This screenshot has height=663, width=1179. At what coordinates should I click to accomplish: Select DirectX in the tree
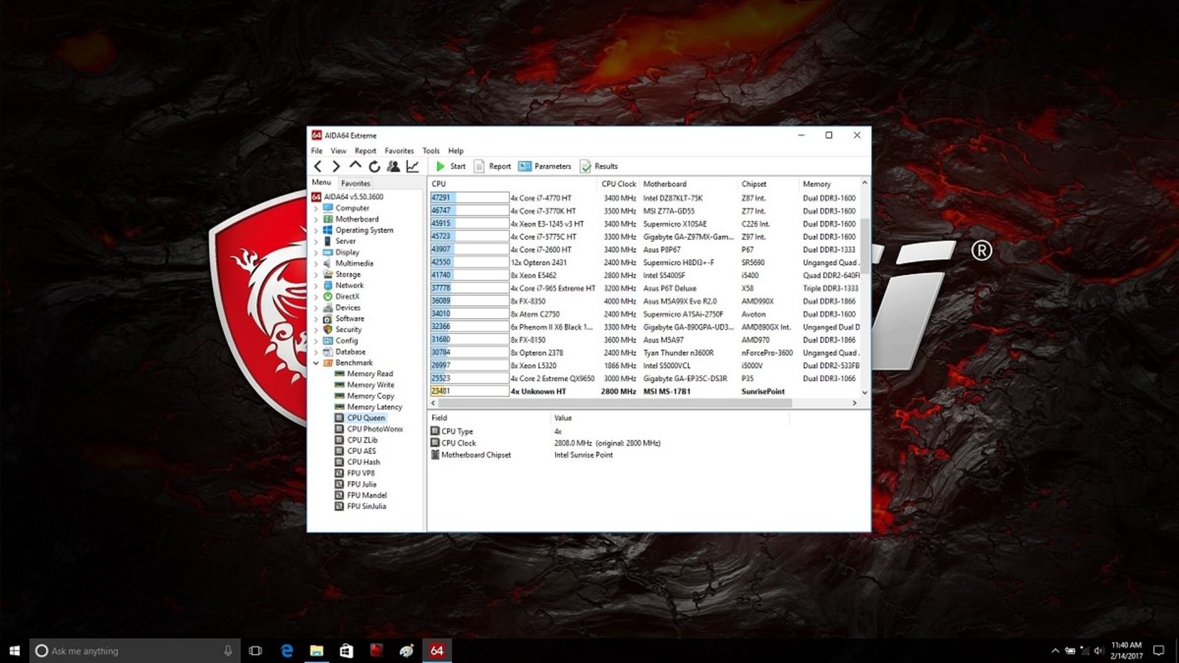tap(347, 297)
